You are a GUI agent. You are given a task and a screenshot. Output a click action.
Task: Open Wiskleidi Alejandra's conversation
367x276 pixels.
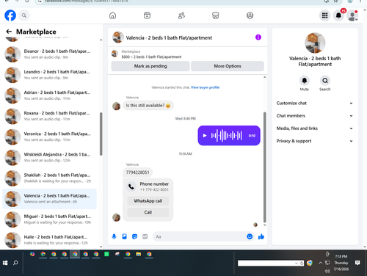(x=49, y=157)
